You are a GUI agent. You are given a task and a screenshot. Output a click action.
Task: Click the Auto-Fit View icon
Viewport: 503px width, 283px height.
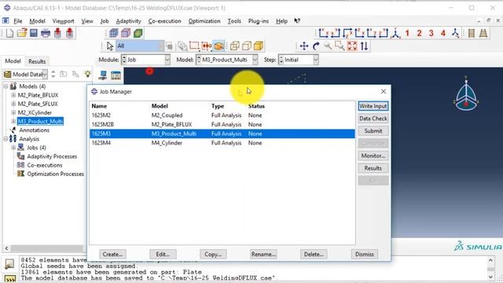pos(352,46)
